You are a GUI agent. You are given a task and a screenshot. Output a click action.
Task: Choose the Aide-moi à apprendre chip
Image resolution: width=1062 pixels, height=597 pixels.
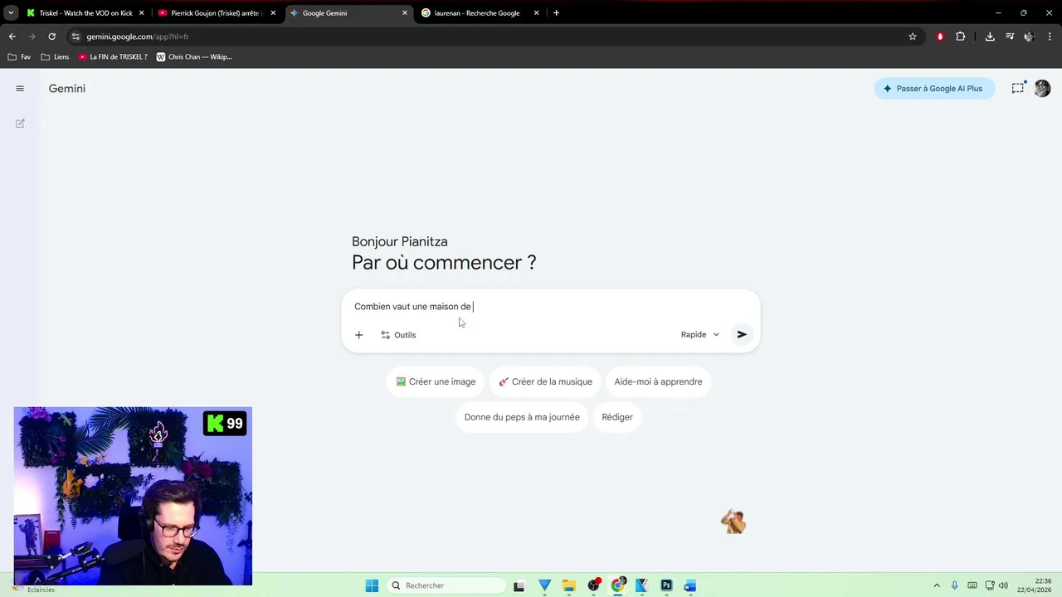coord(658,382)
